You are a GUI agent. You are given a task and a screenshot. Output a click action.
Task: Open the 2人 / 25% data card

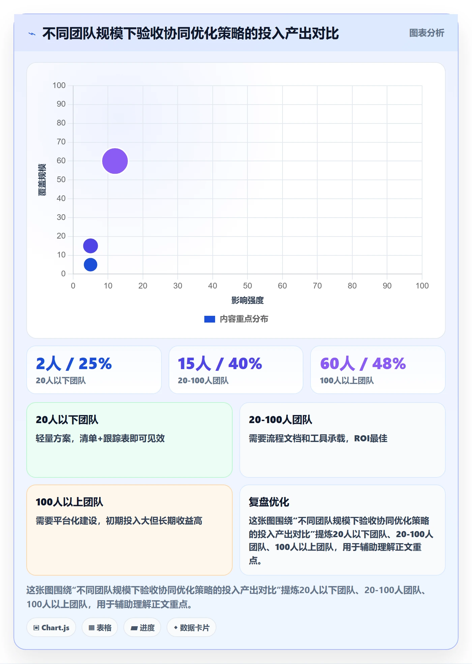(94, 370)
